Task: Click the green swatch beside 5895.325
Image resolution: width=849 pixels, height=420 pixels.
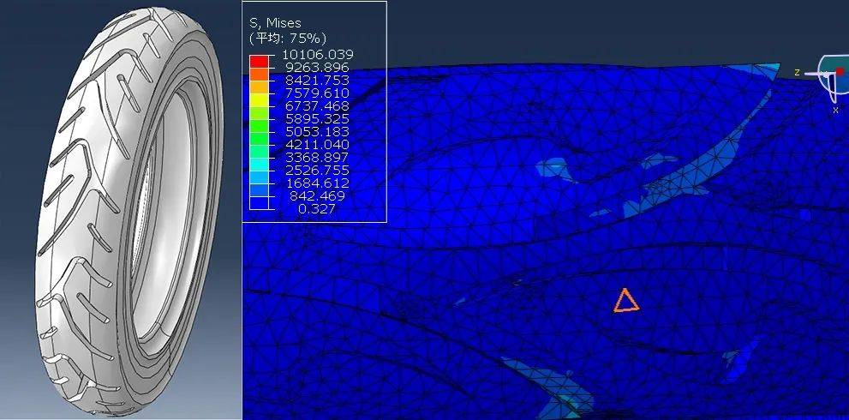Action: 258,126
